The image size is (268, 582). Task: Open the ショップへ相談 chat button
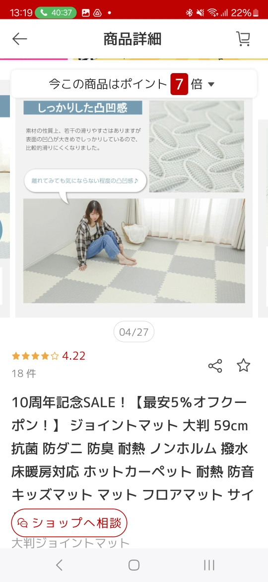click(69, 523)
